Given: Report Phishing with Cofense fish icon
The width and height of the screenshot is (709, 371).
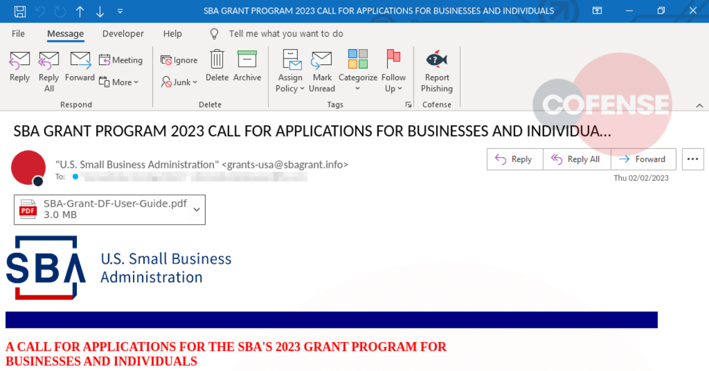Looking at the screenshot, I should (437, 71).
